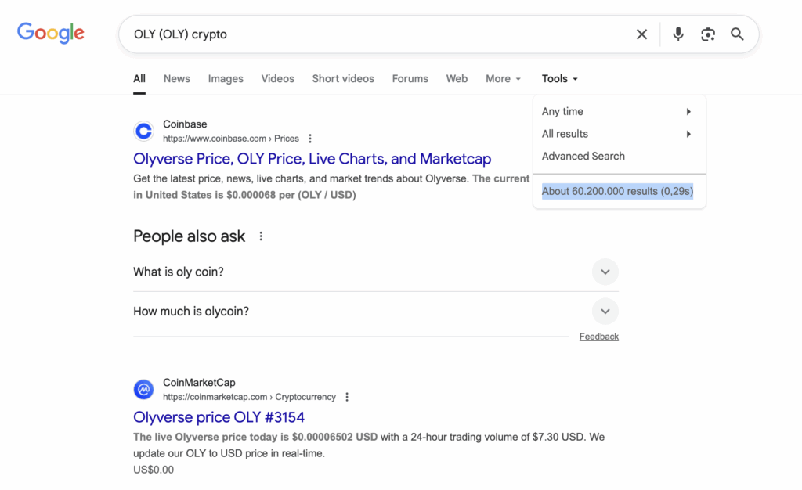Click the Google logo
Viewport: 802px width, 490px height.
[51, 33]
